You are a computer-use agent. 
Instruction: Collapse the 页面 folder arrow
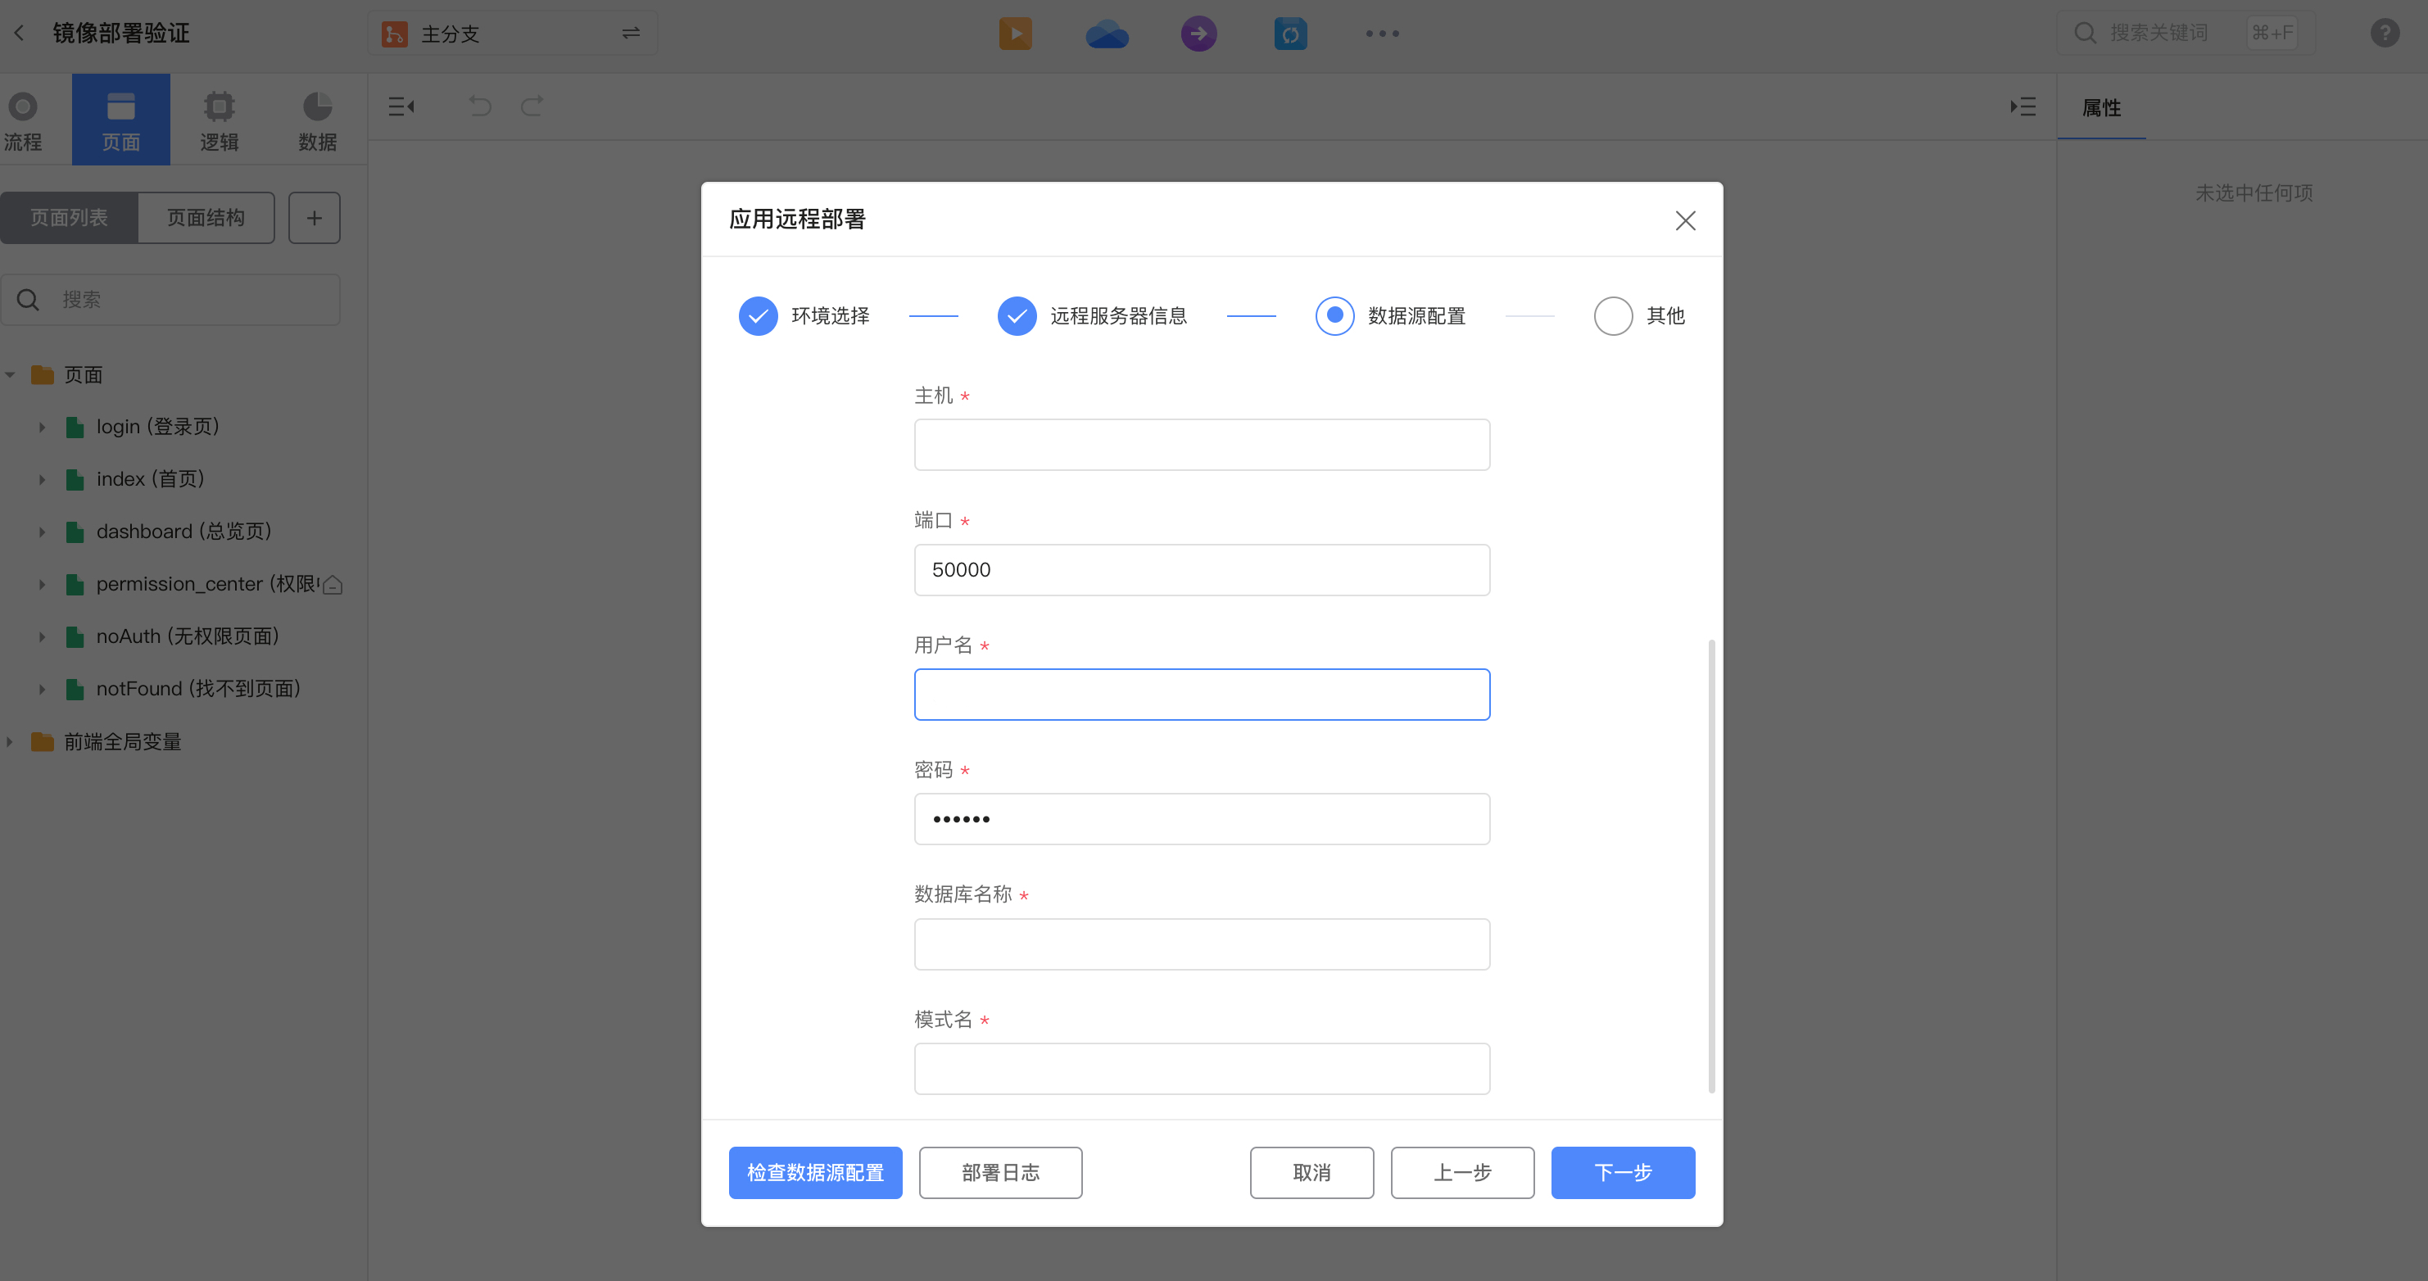(x=10, y=375)
